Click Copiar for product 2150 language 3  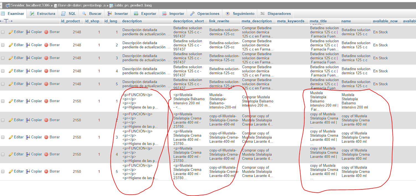click(34, 137)
